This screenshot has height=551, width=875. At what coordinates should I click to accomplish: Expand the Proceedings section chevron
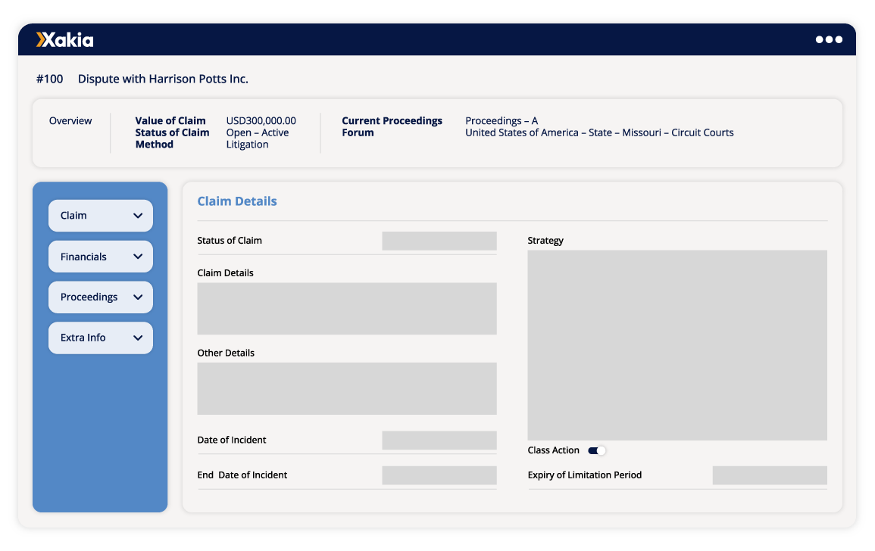tap(139, 297)
